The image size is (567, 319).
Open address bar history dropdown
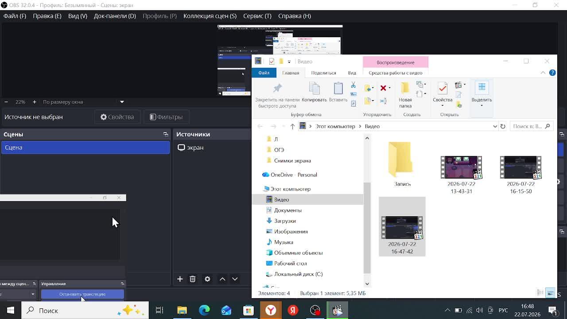495,126
